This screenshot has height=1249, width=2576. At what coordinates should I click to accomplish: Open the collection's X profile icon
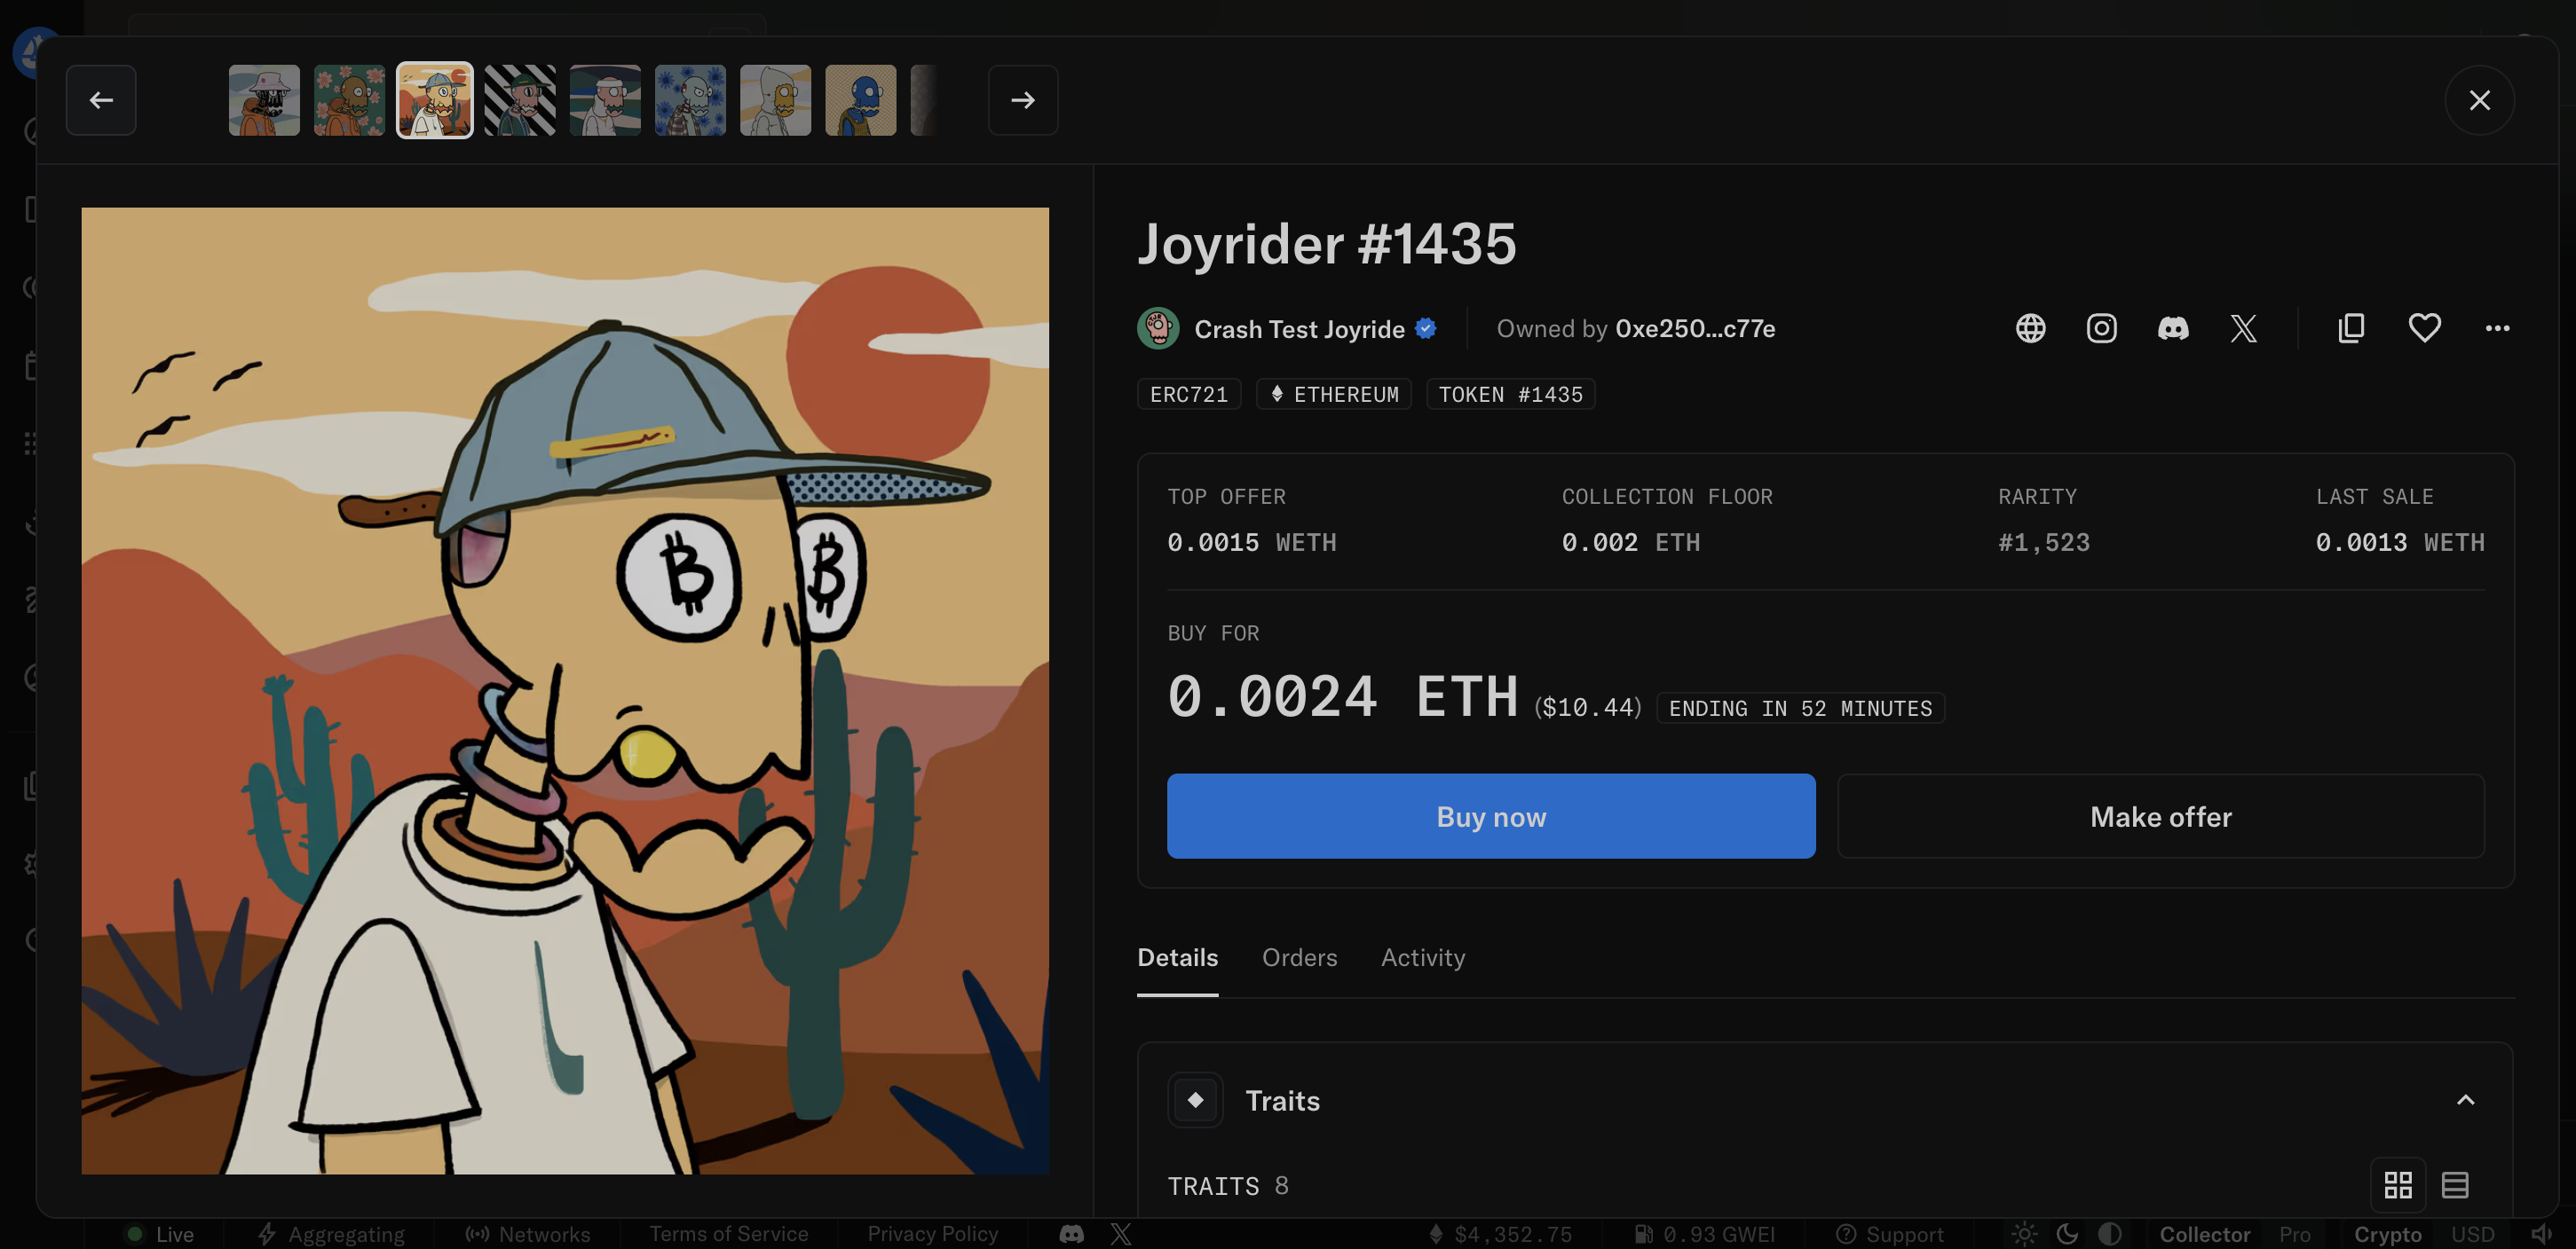point(2243,327)
